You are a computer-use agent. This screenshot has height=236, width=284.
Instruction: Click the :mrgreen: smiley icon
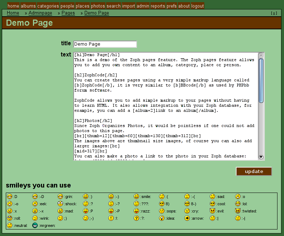click(35, 226)
